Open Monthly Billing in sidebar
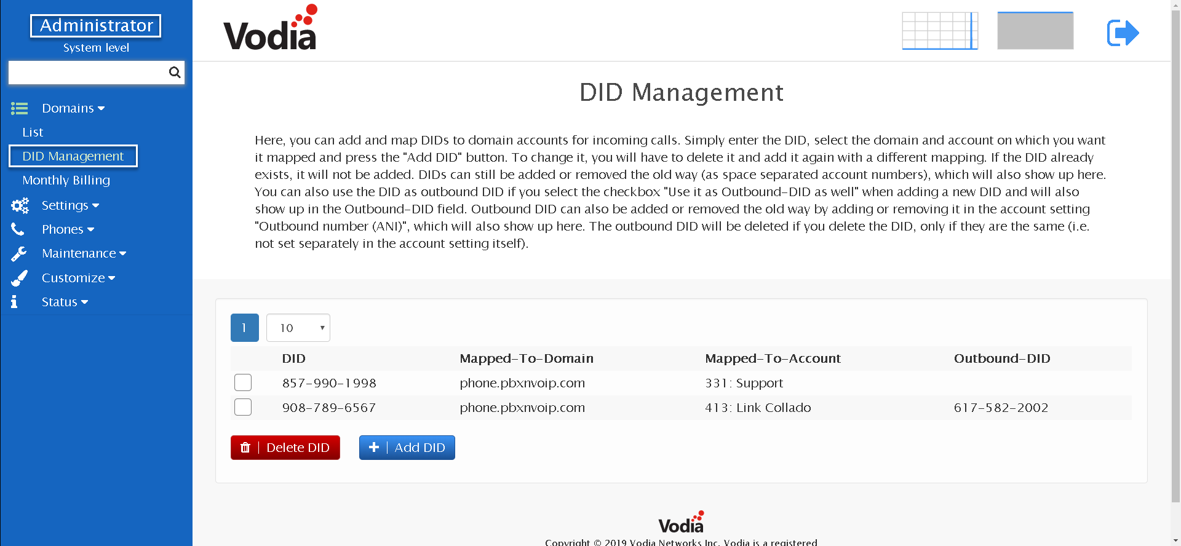 coord(66,180)
